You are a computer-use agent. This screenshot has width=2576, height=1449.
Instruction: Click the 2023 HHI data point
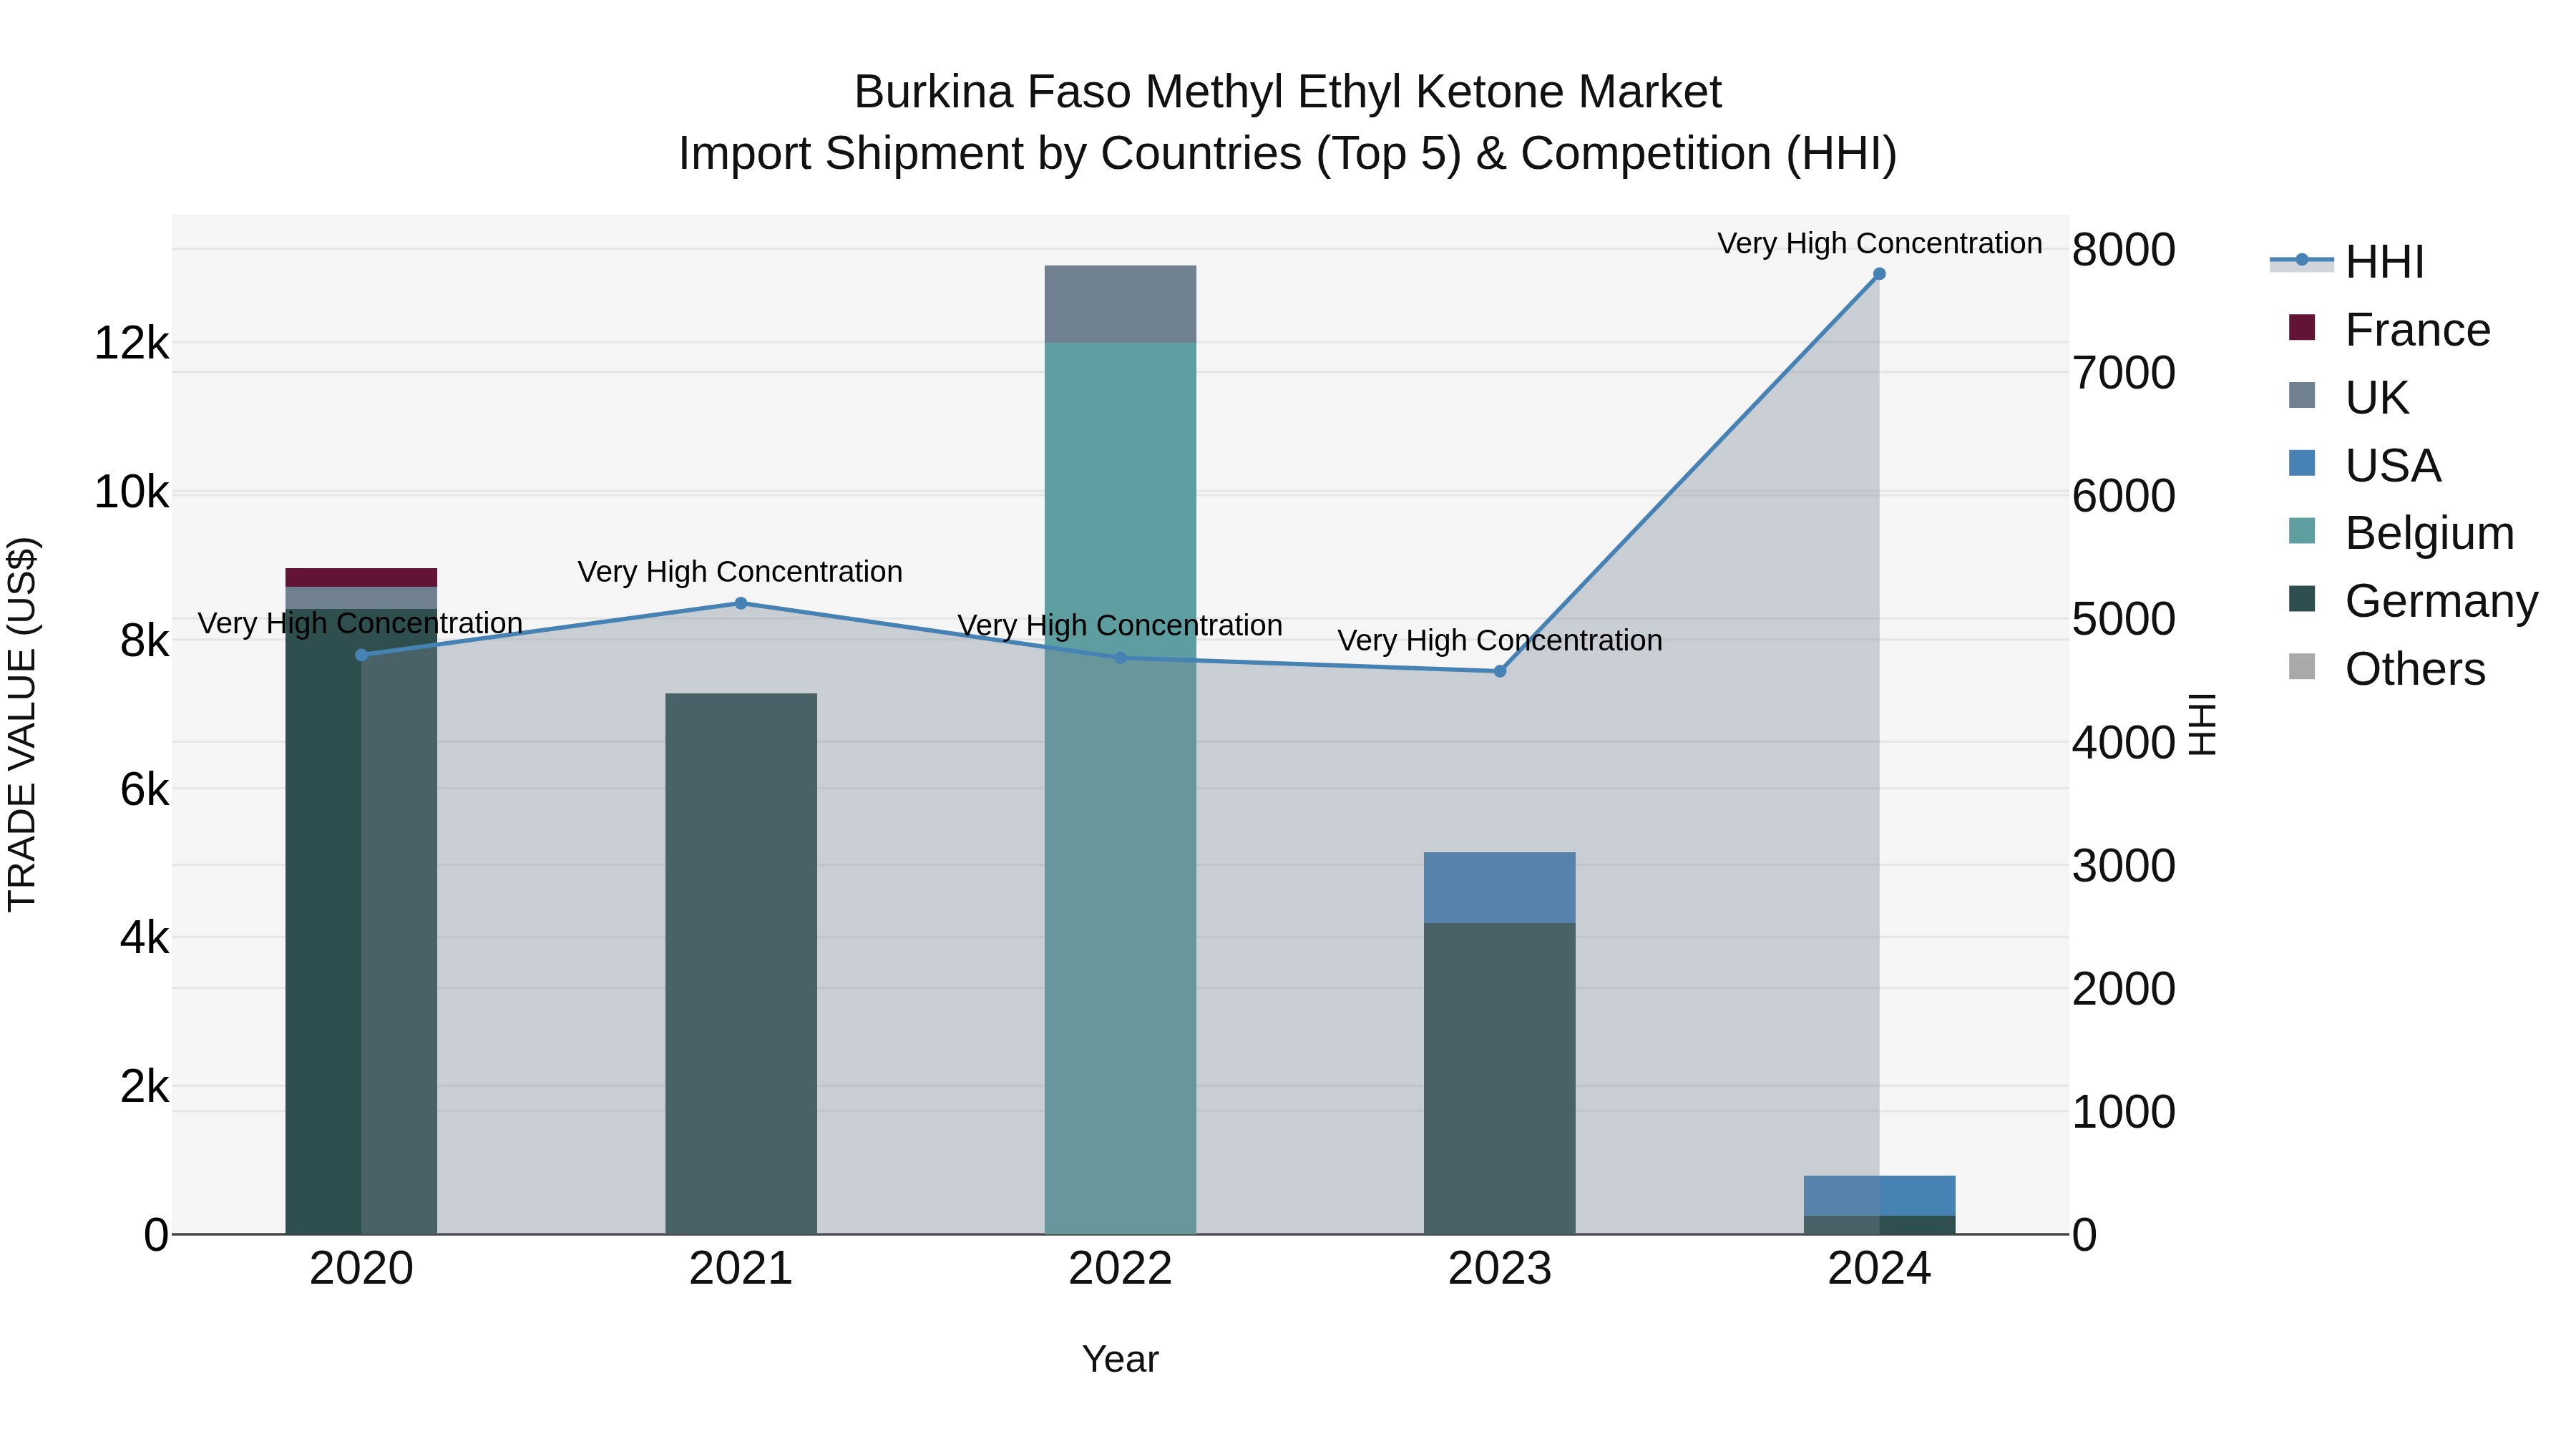(1500, 671)
